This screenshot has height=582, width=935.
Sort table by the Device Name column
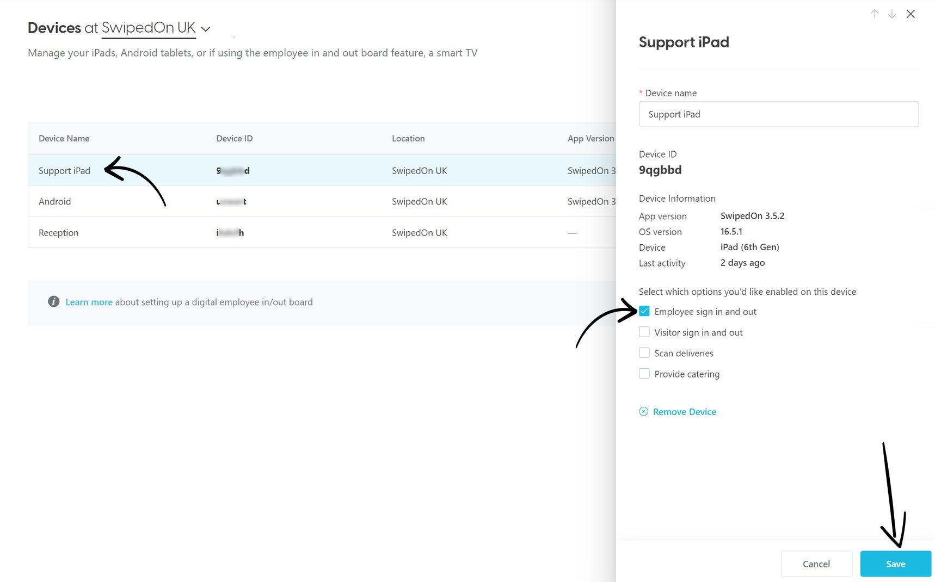click(64, 138)
